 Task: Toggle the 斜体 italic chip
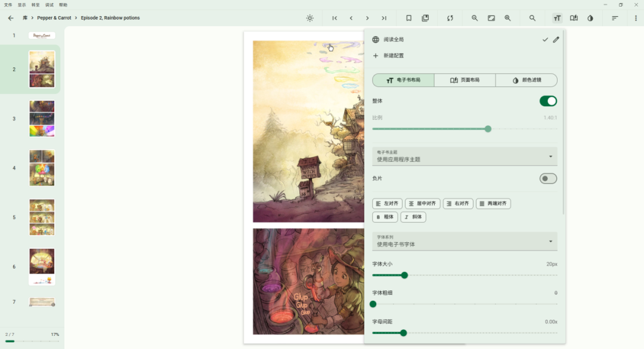click(413, 217)
